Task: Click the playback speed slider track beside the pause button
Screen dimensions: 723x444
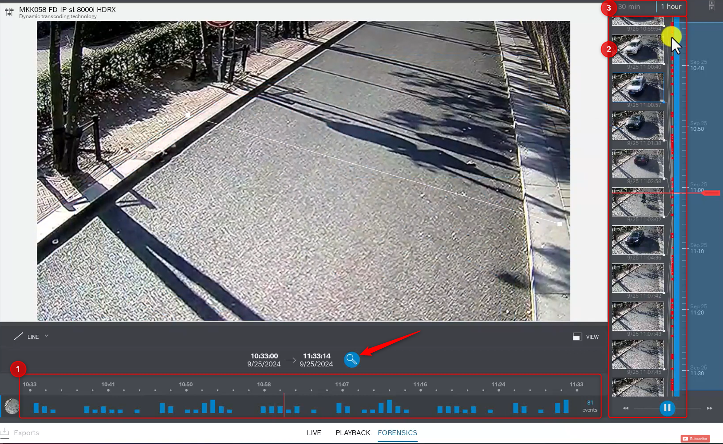Action: 668,408
